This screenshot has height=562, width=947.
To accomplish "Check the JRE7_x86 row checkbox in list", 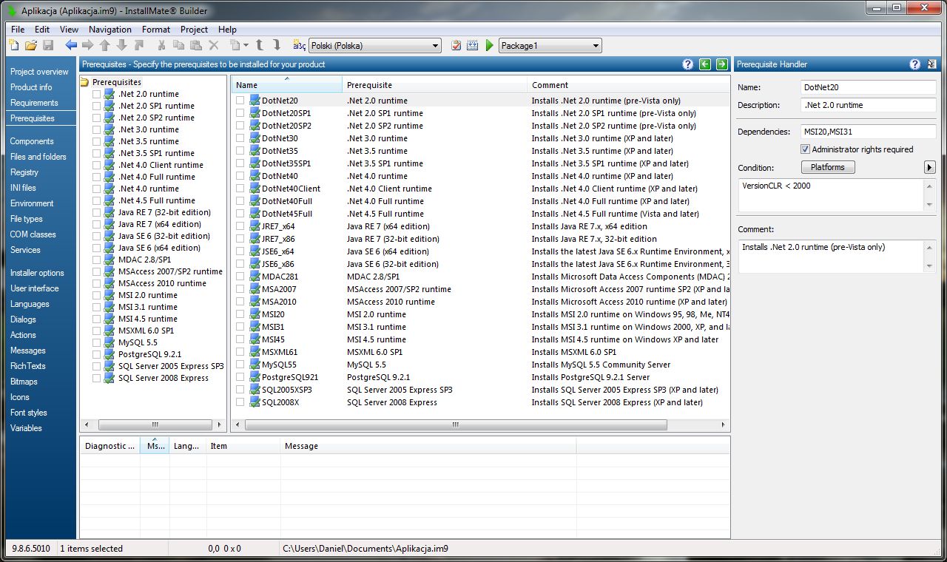I will pos(240,239).
